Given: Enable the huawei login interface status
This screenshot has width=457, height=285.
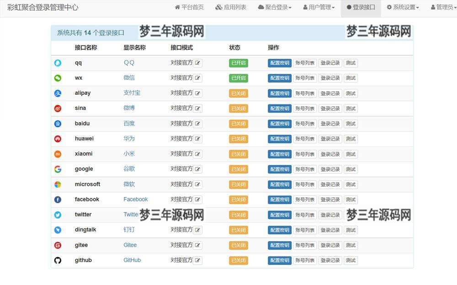Looking at the screenshot, I should 239,139.
